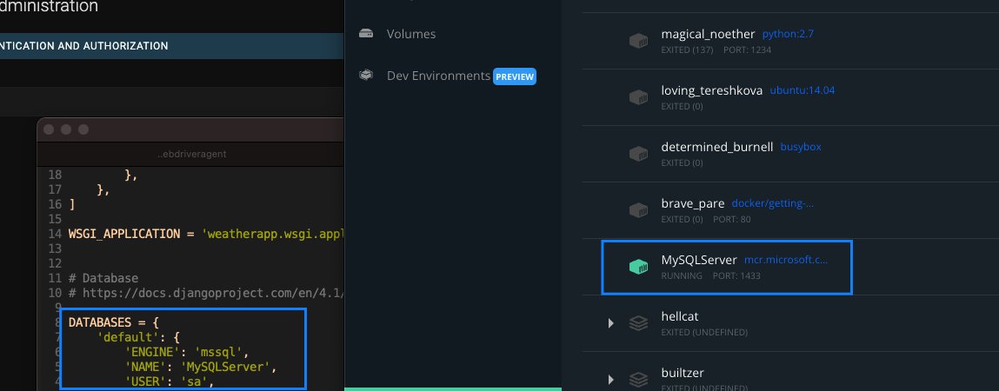Click the AUTHENTICATION AND AUTHORIZATION header
Viewport: 999px width, 391px height.
(84, 46)
